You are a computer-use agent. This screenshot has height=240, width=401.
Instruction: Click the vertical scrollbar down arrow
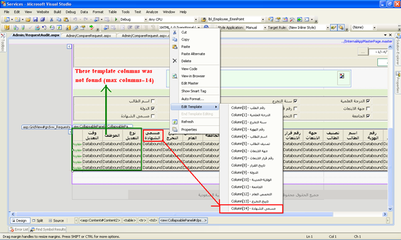[390, 209]
